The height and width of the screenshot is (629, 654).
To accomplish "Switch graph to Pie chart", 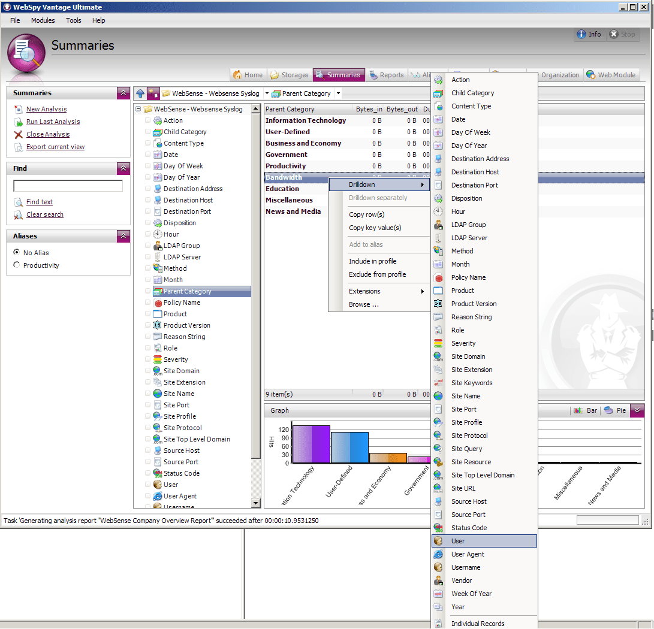I will pyautogui.click(x=615, y=410).
